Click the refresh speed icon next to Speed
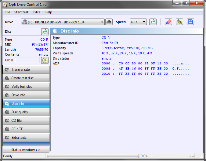 (x=153, y=22)
